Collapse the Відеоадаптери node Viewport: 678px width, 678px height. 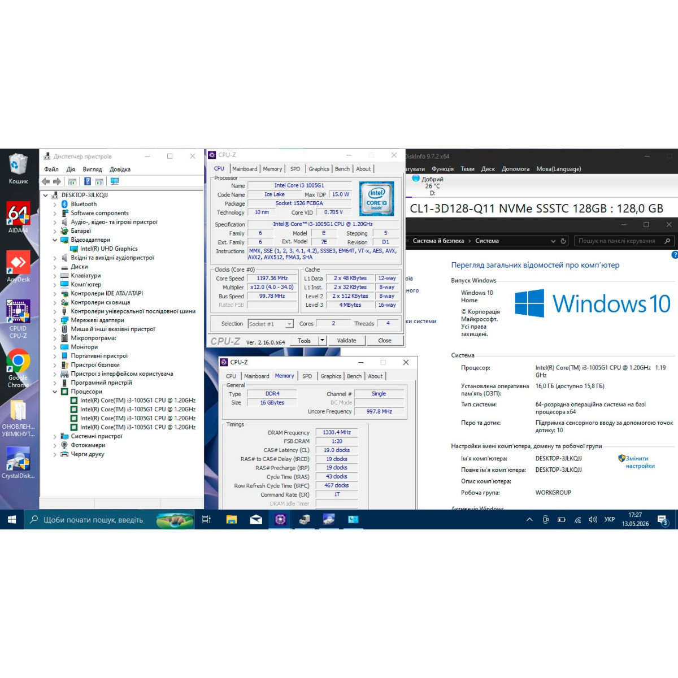55,240
